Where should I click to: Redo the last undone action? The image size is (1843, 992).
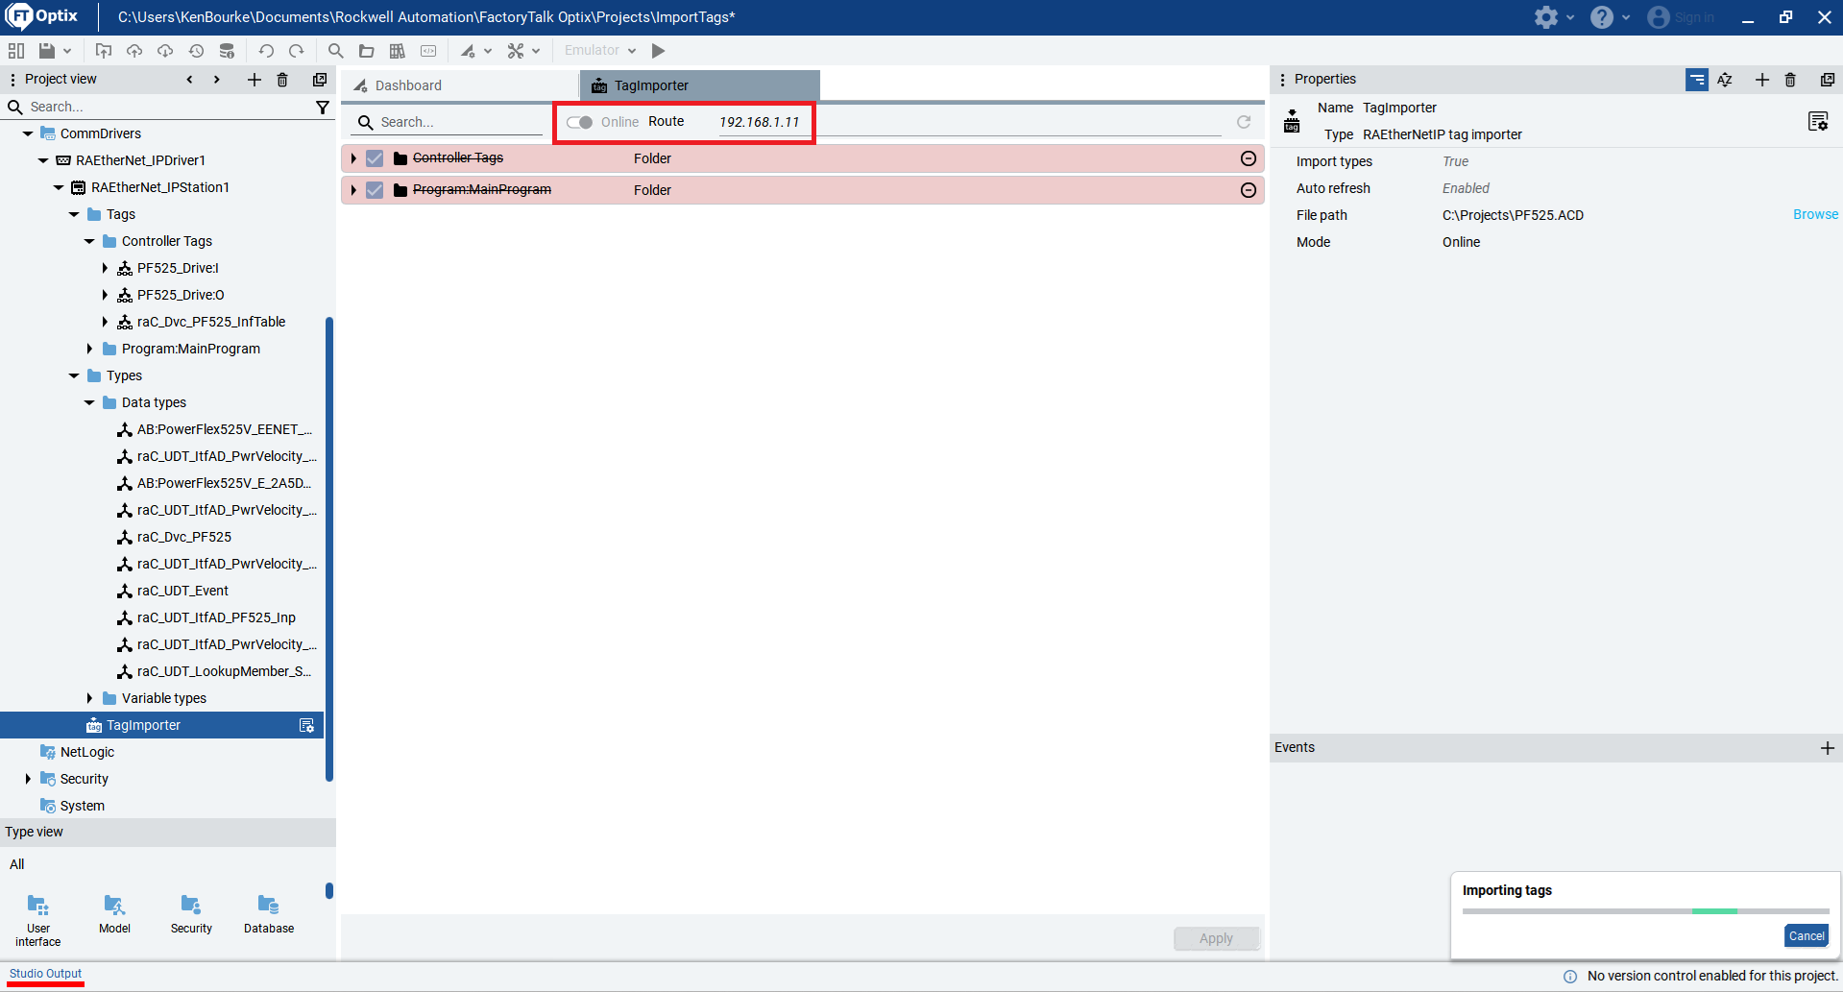(x=297, y=51)
